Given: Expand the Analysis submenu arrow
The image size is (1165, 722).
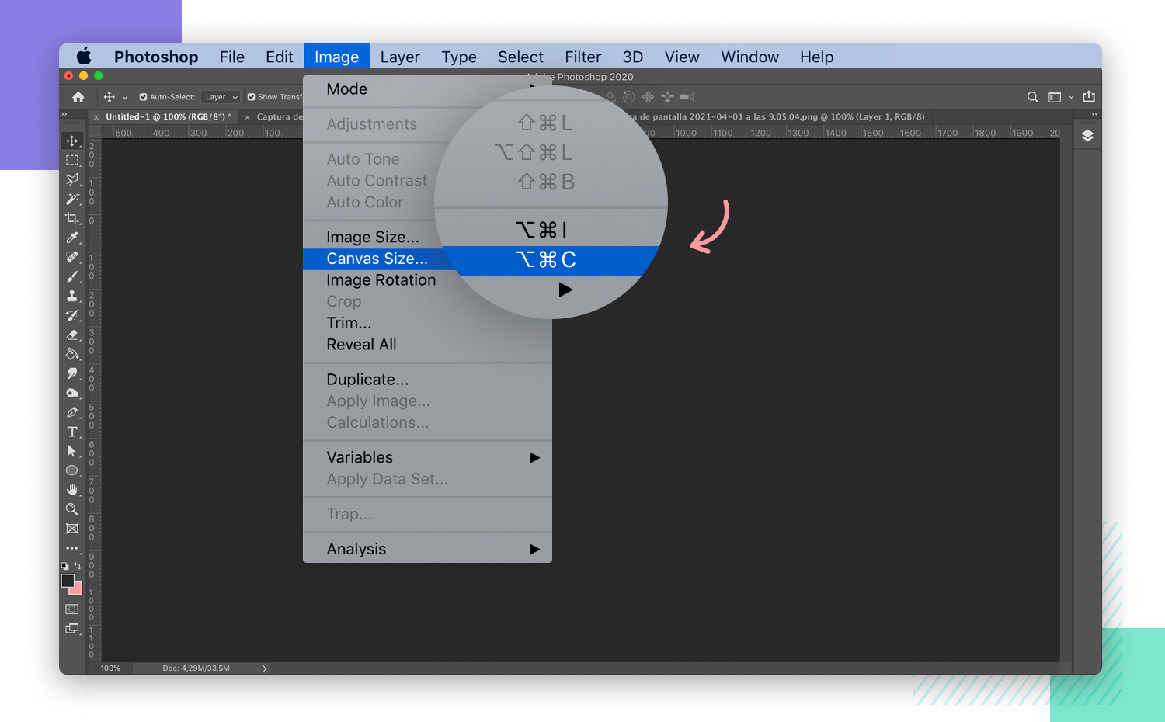Looking at the screenshot, I should coord(534,549).
